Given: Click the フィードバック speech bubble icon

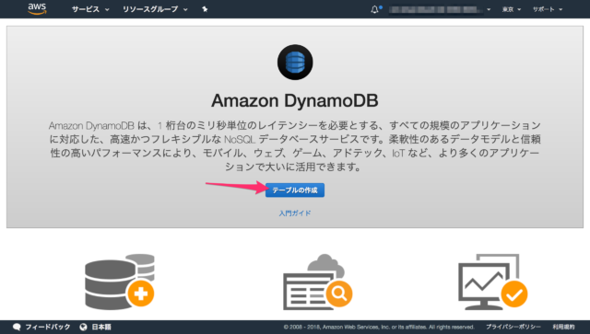Looking at the screenshot, I should (17, 327).
